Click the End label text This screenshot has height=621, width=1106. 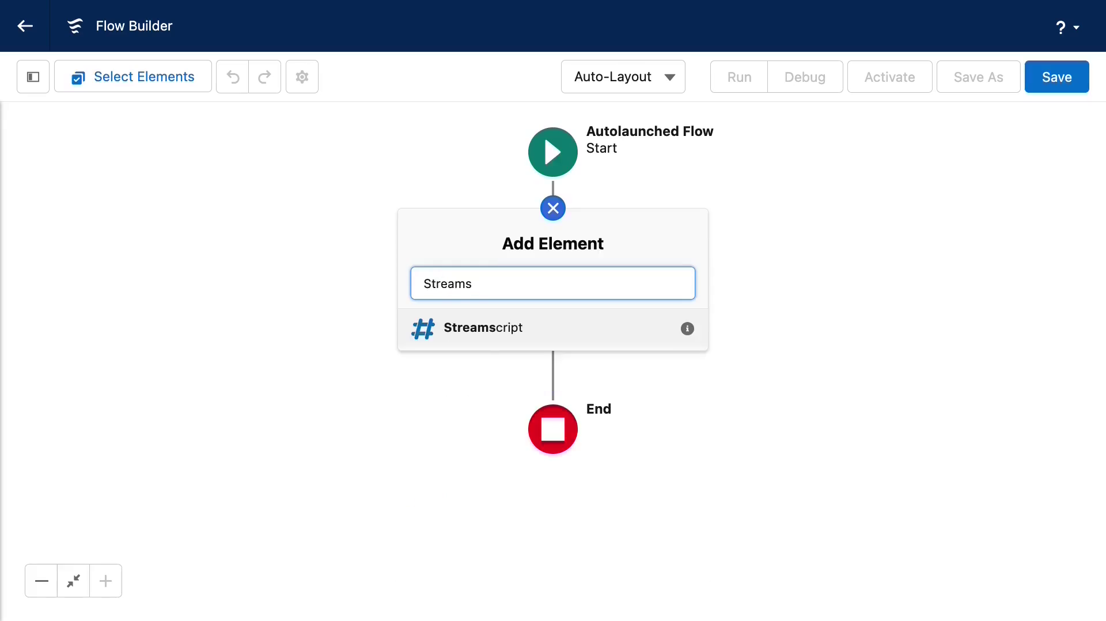(599, 409)
